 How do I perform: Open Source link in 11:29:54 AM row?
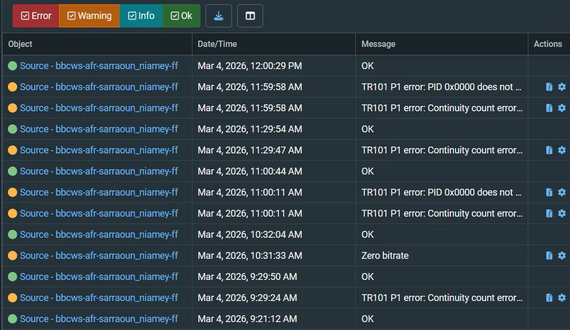[x=99, y=129]
